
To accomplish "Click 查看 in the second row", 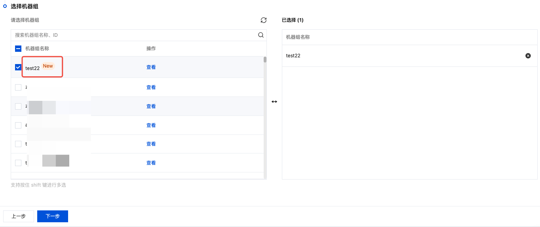I will coord(151,87).
